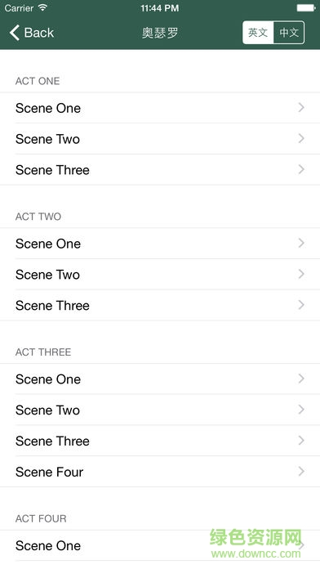
Task: Tap chevron on Act Two Scene Three
Action: click(x=301, y=305)
